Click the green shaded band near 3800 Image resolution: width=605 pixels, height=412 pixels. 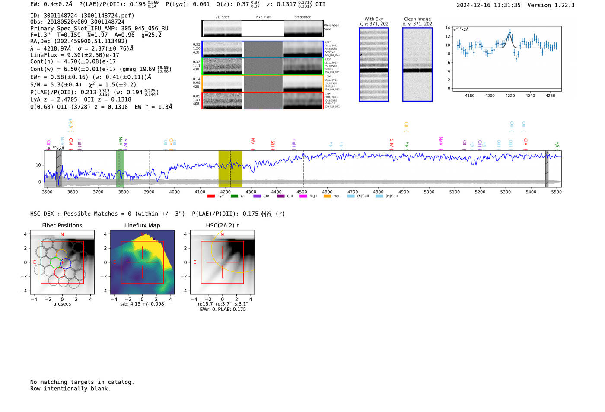point(120,169)
